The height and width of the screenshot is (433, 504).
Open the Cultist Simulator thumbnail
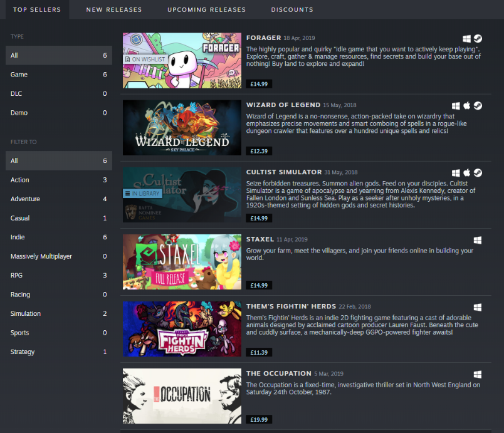[x=182, y=195]
